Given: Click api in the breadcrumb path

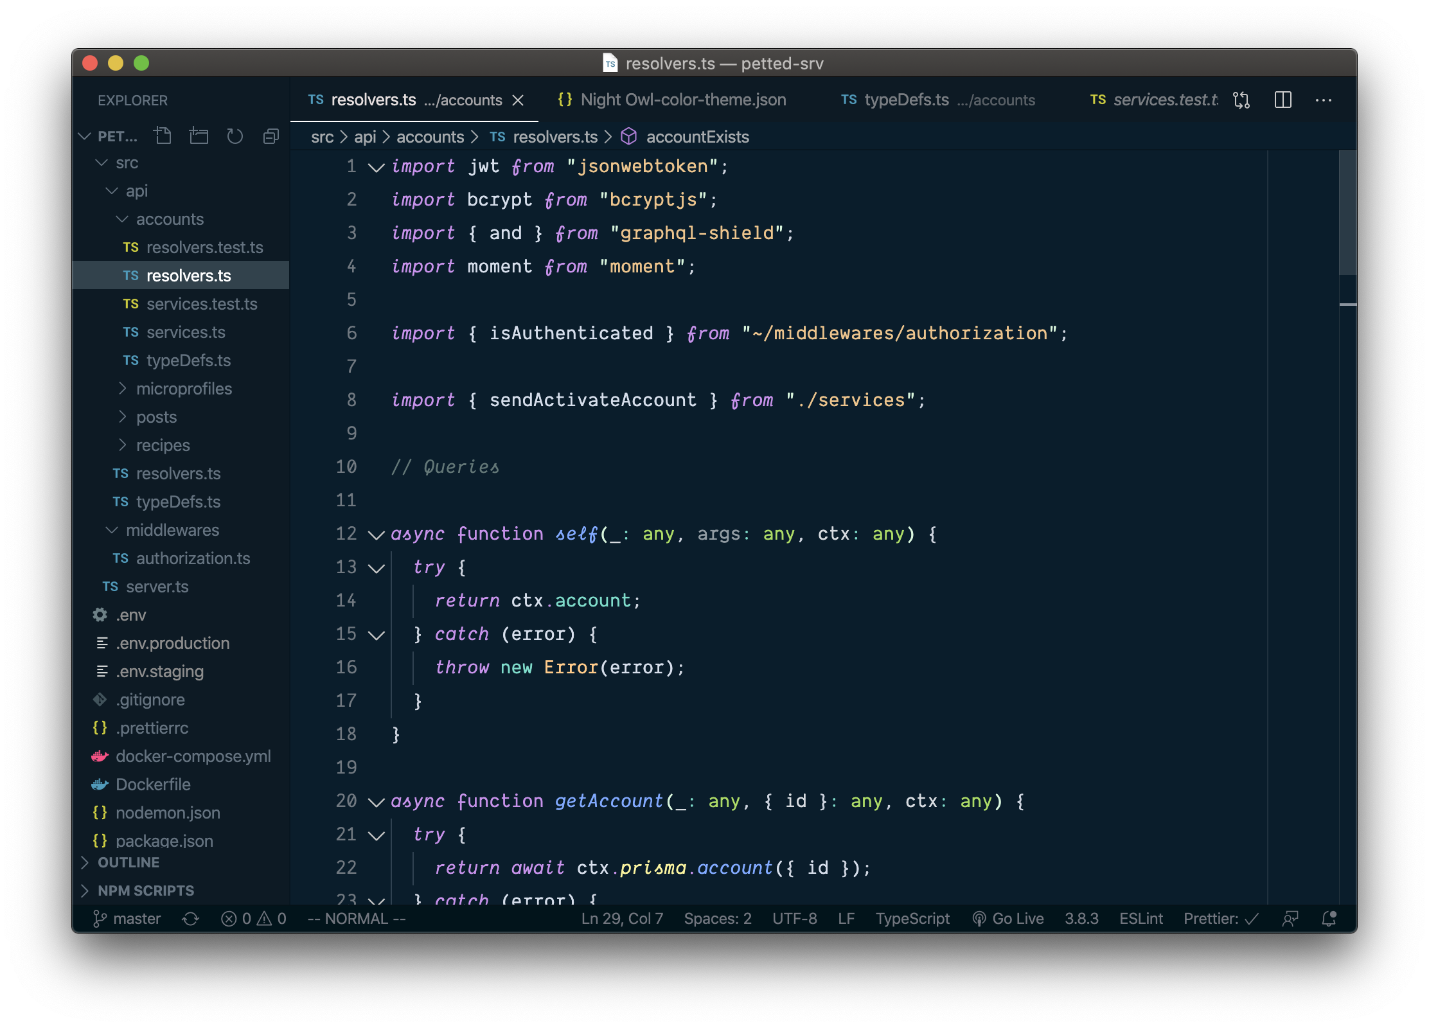Looking at the screenshot, I should point(365,137).
